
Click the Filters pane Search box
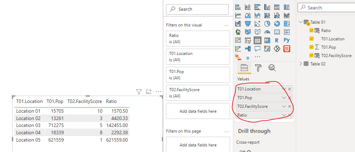(x=197, y=9)
